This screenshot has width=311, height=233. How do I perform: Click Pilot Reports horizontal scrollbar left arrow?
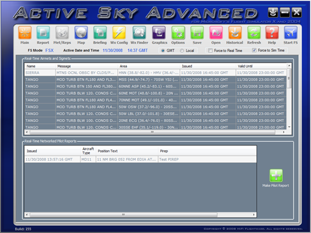26,215
